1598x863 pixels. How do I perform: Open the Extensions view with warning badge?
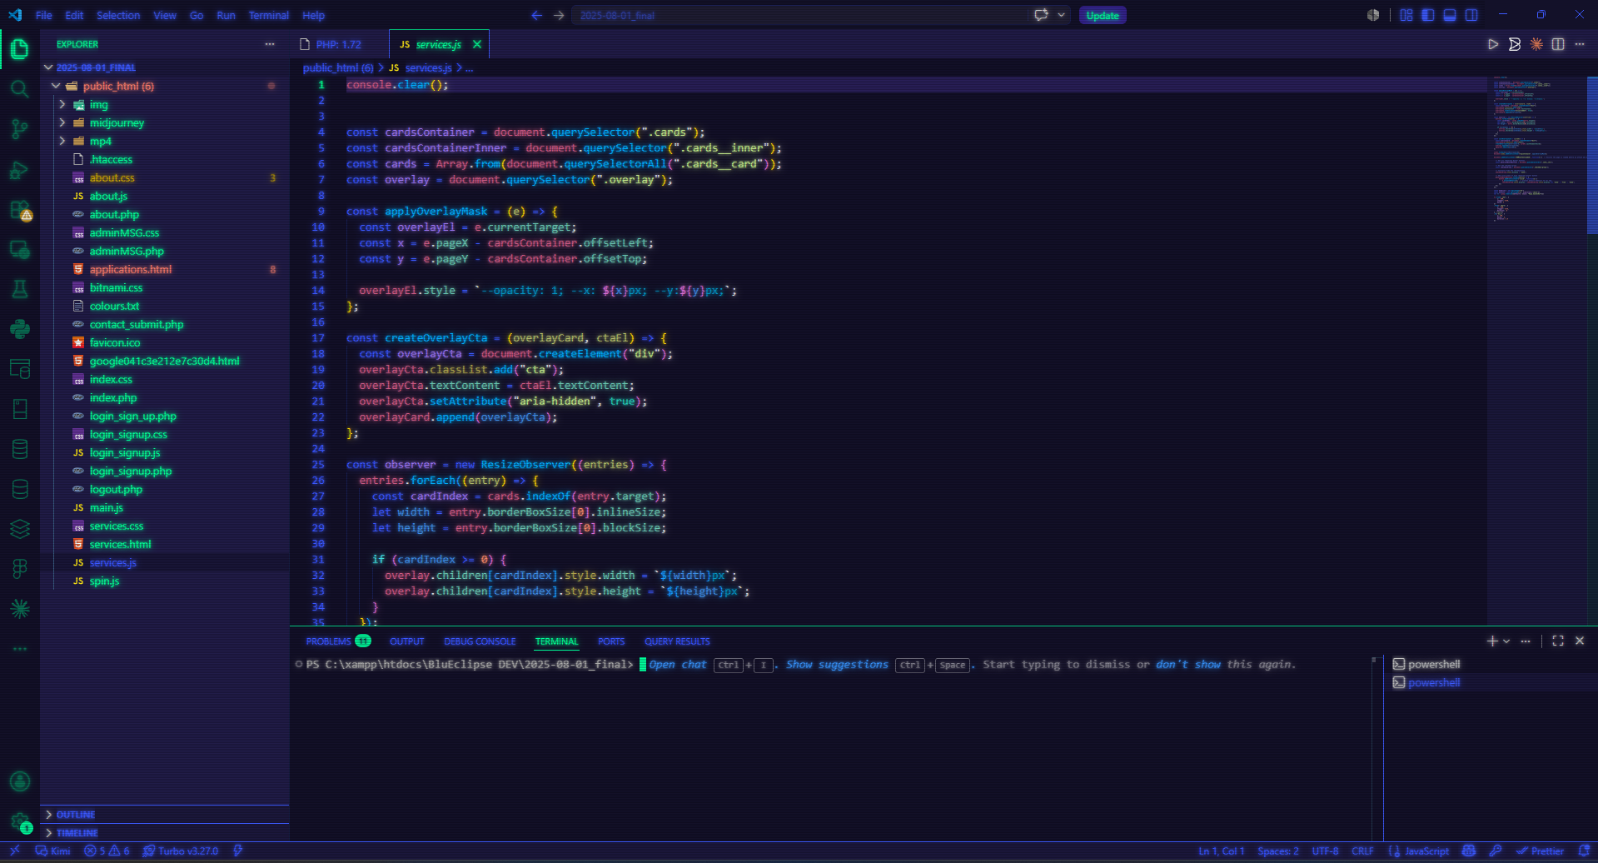19,210
